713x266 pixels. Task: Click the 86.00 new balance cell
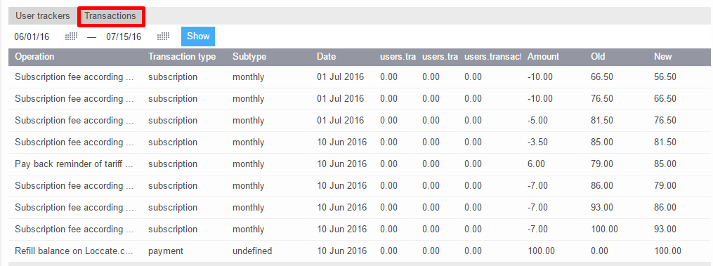pyautogui.click(x=665, y=208)
